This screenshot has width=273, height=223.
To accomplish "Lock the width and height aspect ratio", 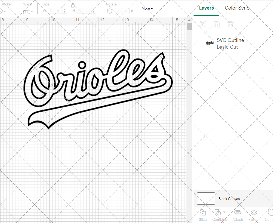I will click(73, 5).
